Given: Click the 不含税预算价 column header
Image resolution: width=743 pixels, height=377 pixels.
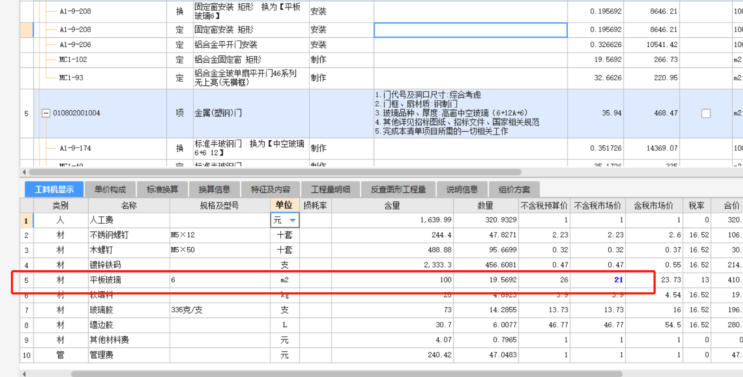Looking at the screenshot, I should point(544,205).
